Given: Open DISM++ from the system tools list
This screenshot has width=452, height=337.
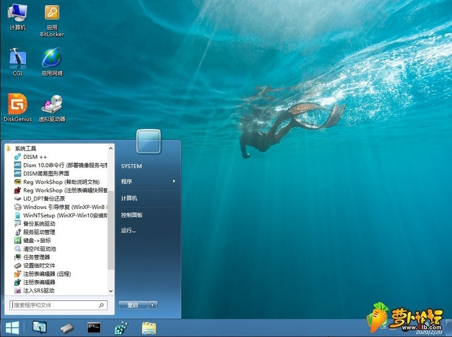Looking at the screenshot, I should [34, 157].
